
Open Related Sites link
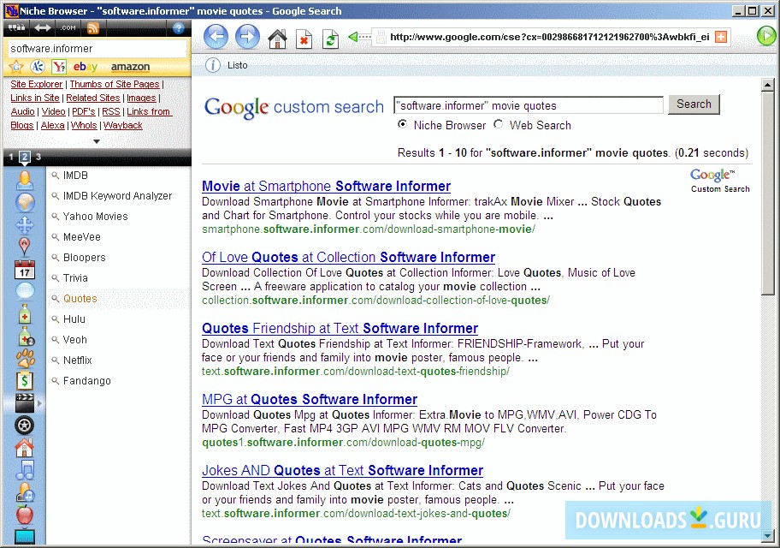click(x=93, y=98)
